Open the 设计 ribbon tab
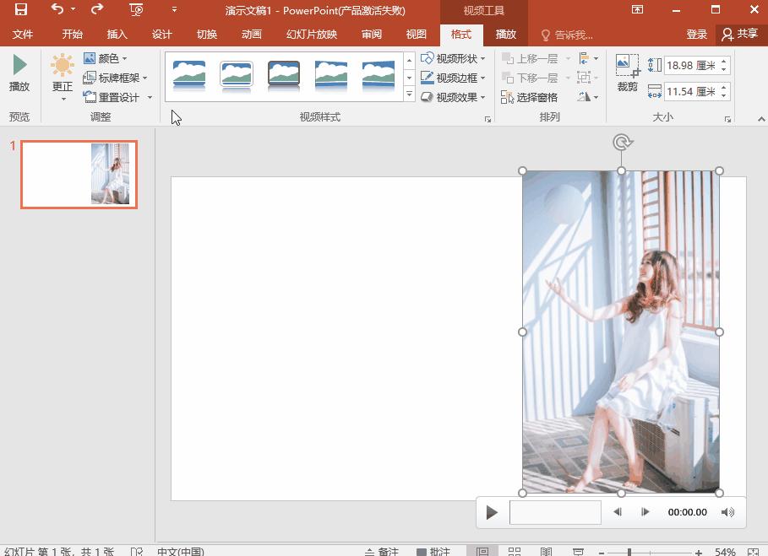The image size is (768, 556). [161, 34]
